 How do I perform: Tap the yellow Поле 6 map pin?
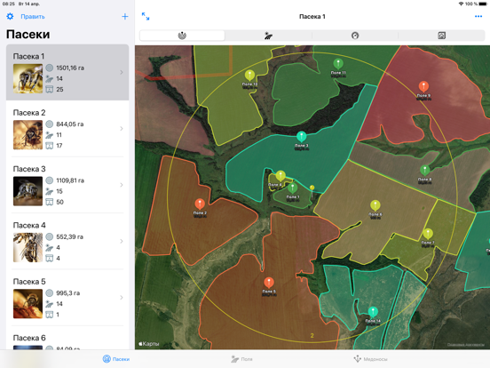375,205
